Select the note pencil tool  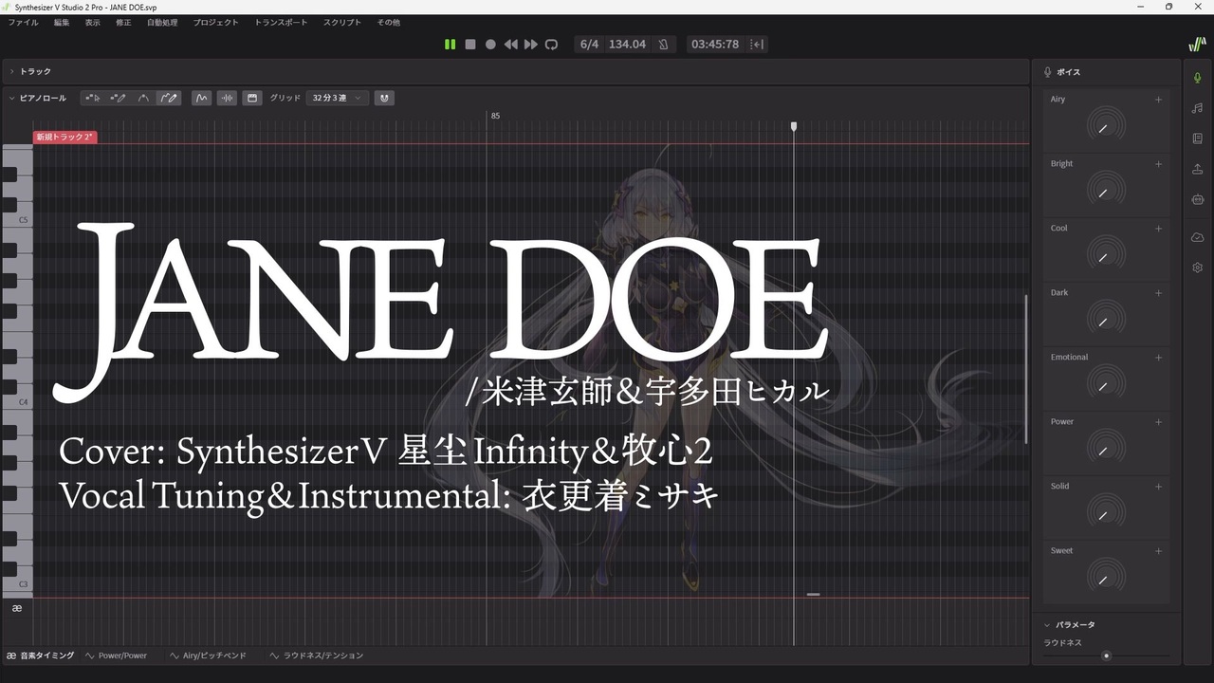(x=118, y=98)
